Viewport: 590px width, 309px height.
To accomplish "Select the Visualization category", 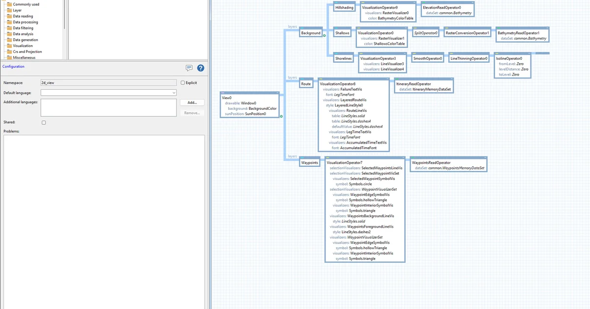I will coord(23,46).
